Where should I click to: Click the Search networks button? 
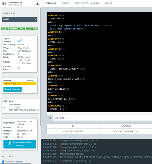pyautogui.click(x=13, y=89)
